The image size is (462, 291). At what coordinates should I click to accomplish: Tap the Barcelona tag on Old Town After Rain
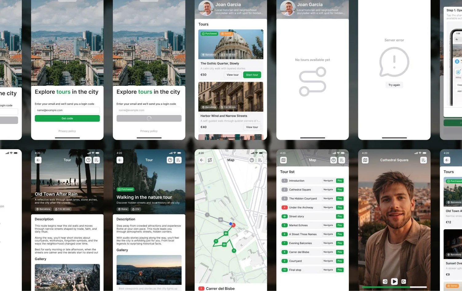point(43,209)
